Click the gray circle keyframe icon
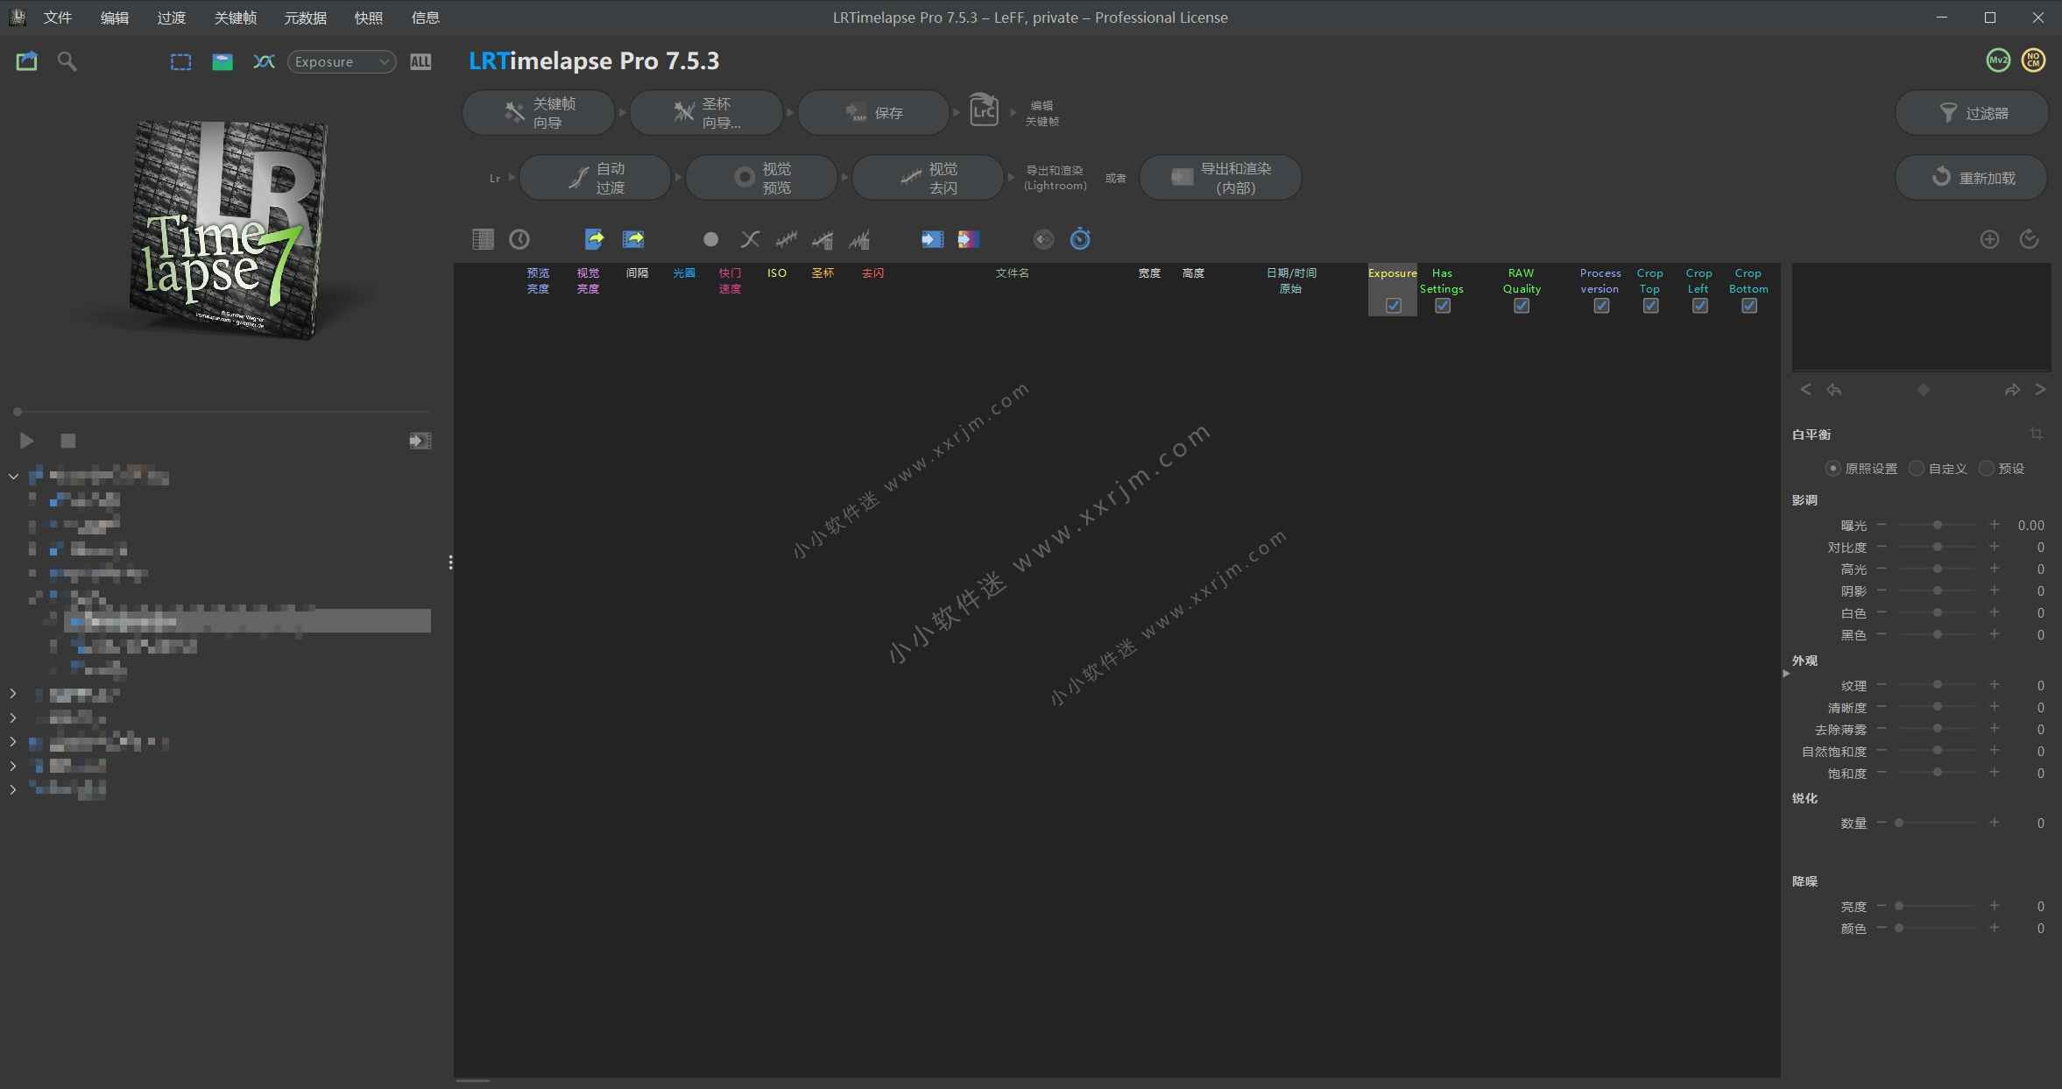Image resolution: width=2062 pixels, height=1089 pixels. pyautogui.click(x=710, y=239)
